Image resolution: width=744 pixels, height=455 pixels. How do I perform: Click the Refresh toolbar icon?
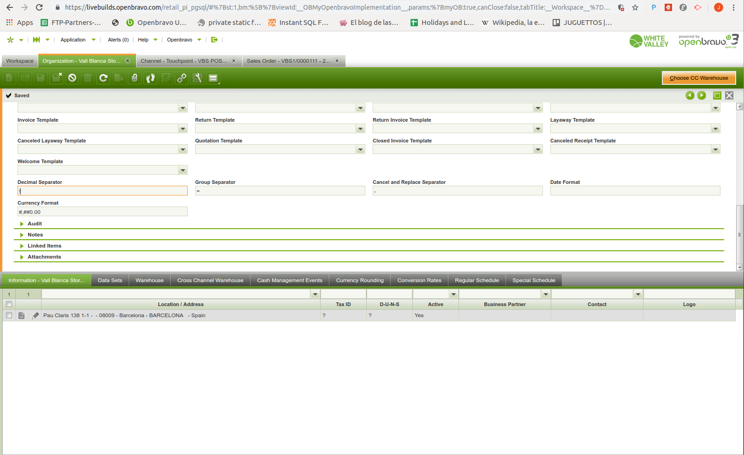(103, 78)
